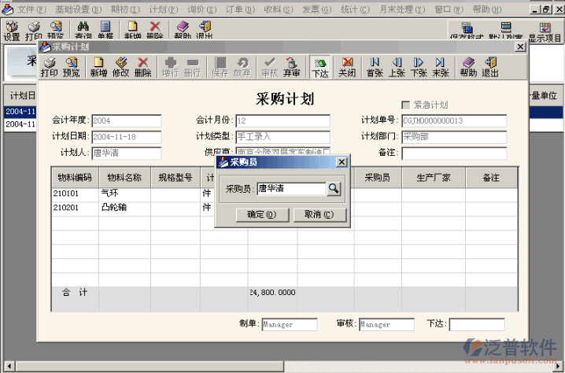The image size is (565, 373).
Task: Click 取消 button in 采购员 dialog
Action: pyautogui.click(x=319, y=214)
